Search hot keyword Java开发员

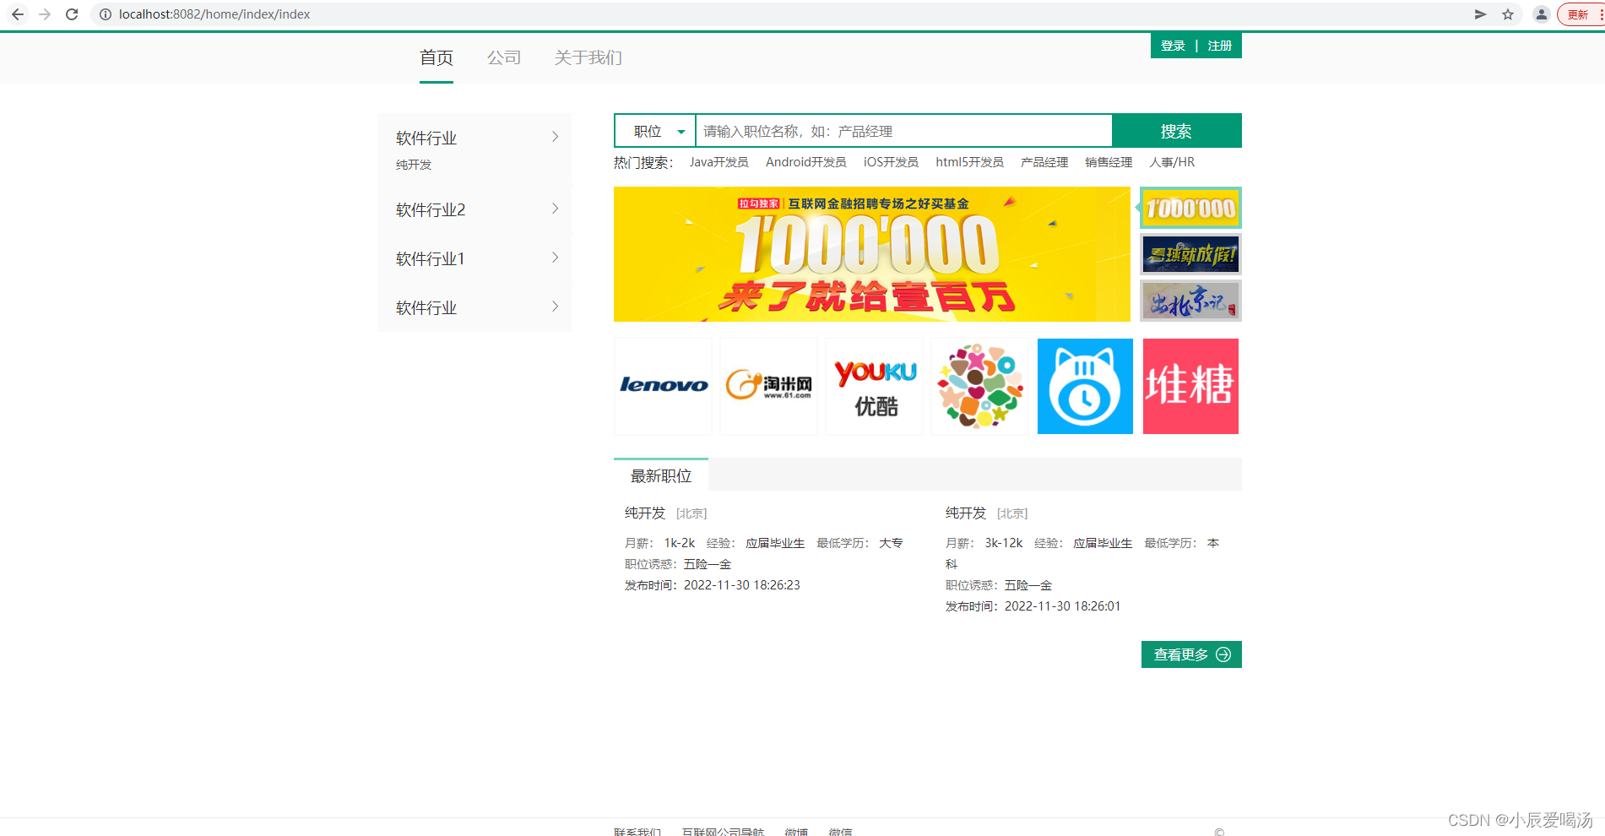(x=719, y=162)
